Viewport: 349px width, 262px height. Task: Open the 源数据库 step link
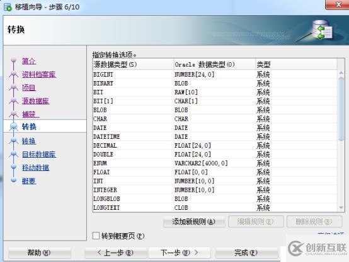(x=36, y=101)
